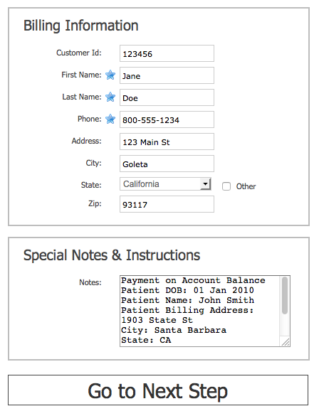
Task: Click the Billing Information heading
Action: click(x=81, y=26)
